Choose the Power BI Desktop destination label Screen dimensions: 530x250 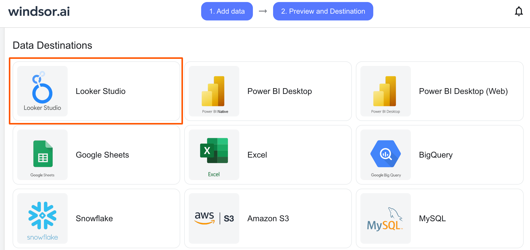coord(280,91)
